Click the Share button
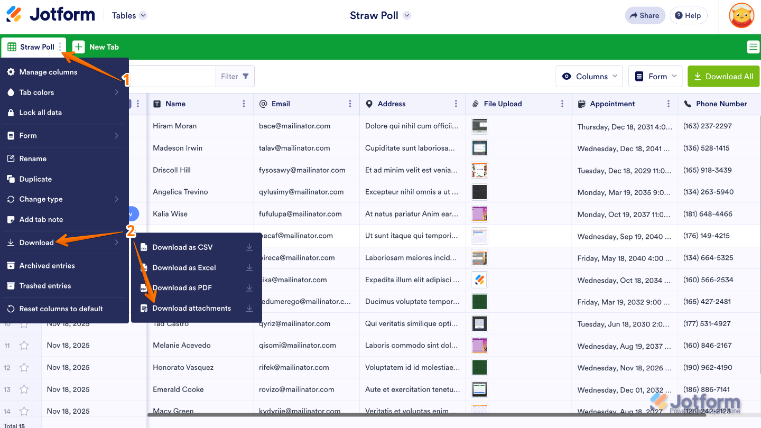Screen dimensions: 761x428 (x=645, y=15)
